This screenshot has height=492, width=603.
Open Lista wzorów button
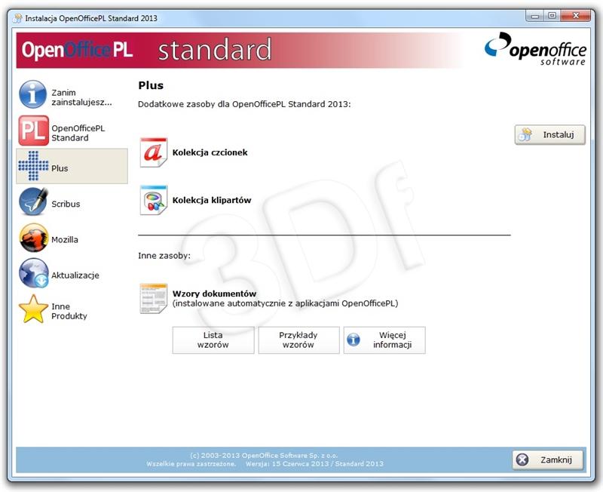tap(213, 340)
